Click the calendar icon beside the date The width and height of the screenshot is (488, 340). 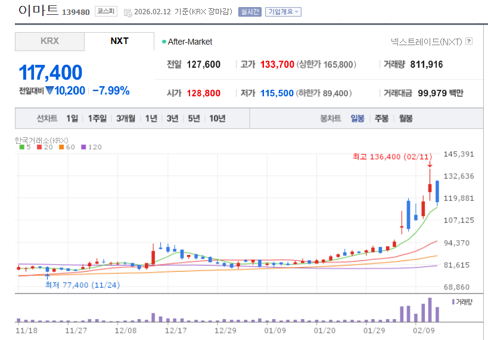coord(128,12)
